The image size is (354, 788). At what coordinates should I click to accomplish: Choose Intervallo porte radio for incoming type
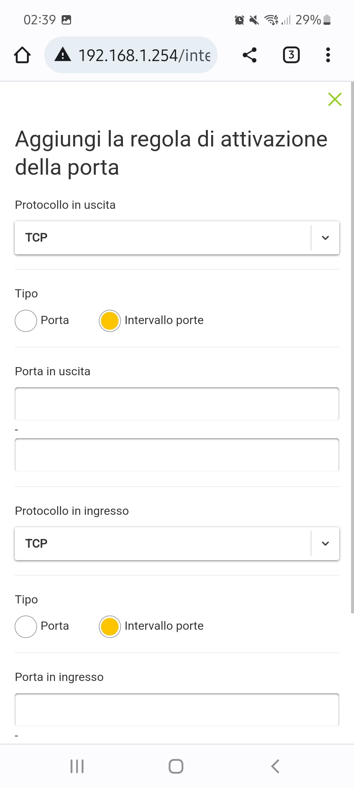tap(109, 626)
